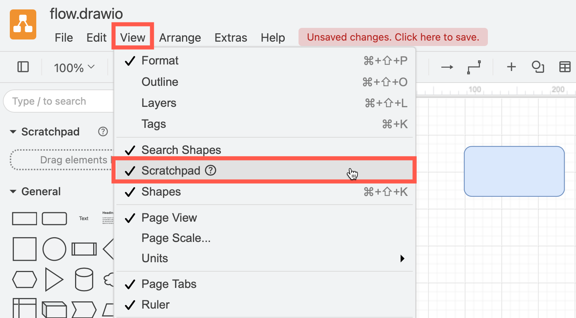This screenshot has width=576, height=318.
Task: Toggle the Format option in the View menu
Action: click(160, 60)
